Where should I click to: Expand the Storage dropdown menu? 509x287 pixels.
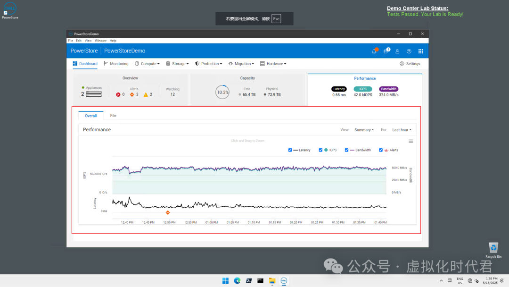(x=177, y=64)
